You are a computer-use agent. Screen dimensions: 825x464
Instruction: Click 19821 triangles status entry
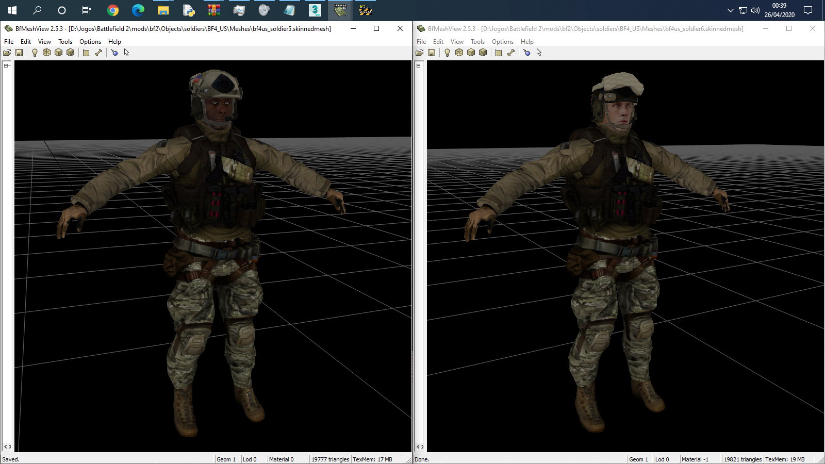pos(742,459)
